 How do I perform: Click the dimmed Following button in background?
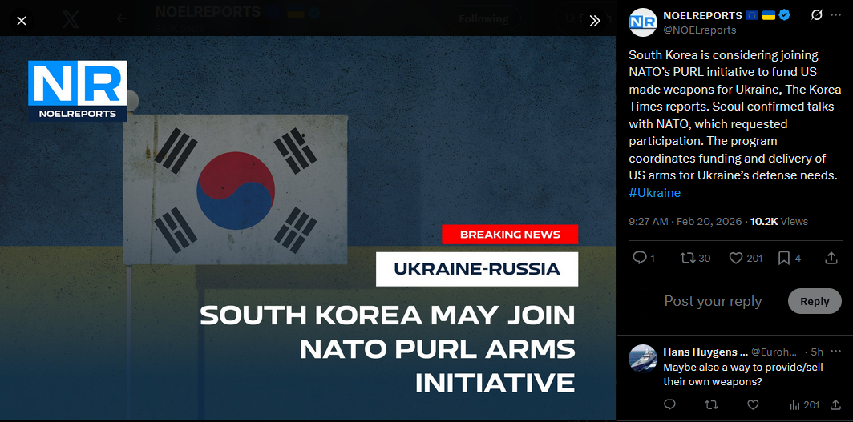tap(483, 19)
